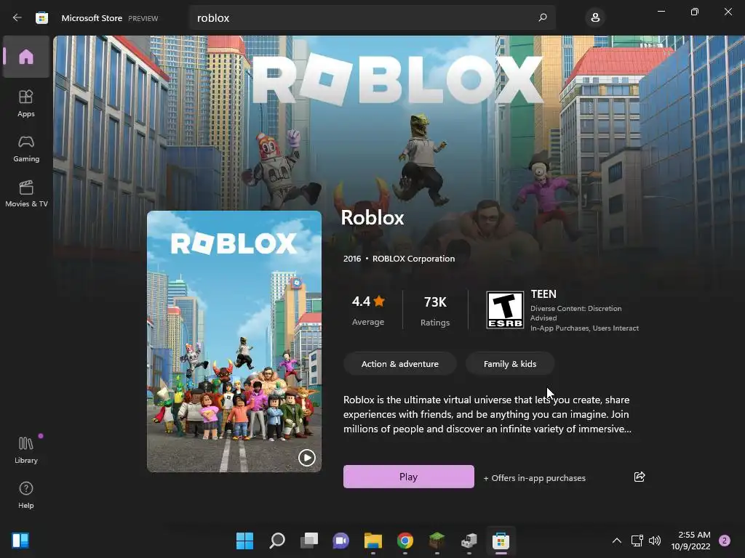Viewport: 745px width, 558px height.
Task: Click the Microsoft Store taskbar icon
Action: pyautogui.click(x=501, y=541)
